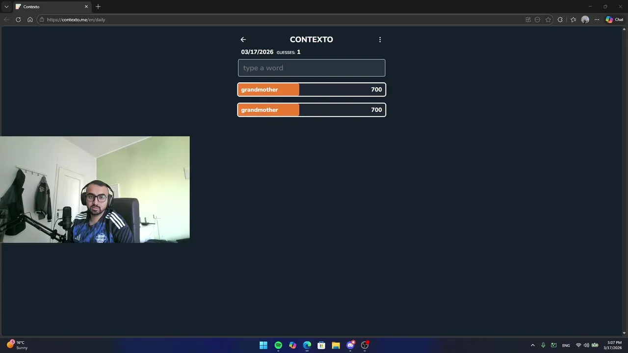View site information lock icon
628x353 pixels.
(x=42, y=20)
